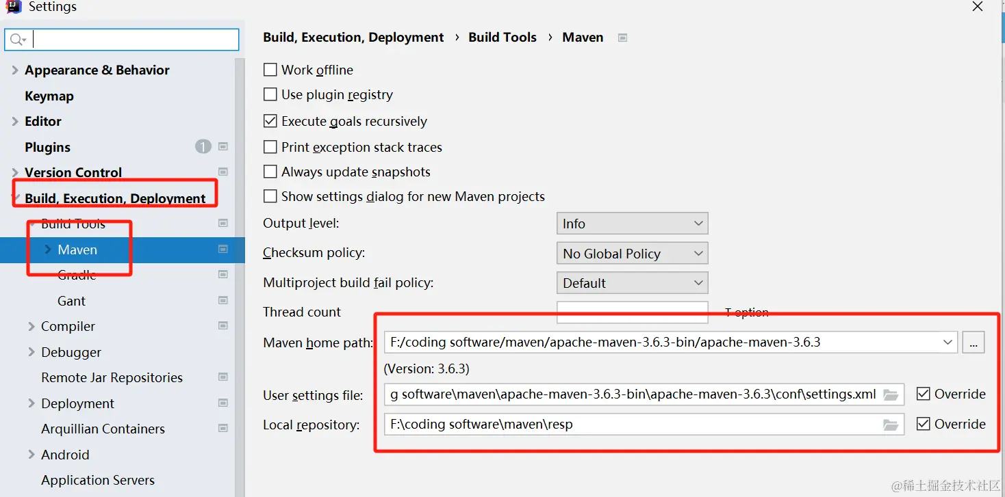Click search magnifier icon in settings search
The width and height of the screenshot is (1005, 497).
click(x=17, y=40)
